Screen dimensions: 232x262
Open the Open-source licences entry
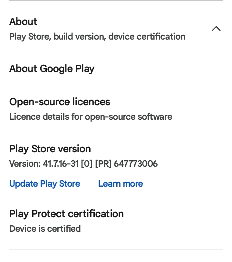(60, 102)
